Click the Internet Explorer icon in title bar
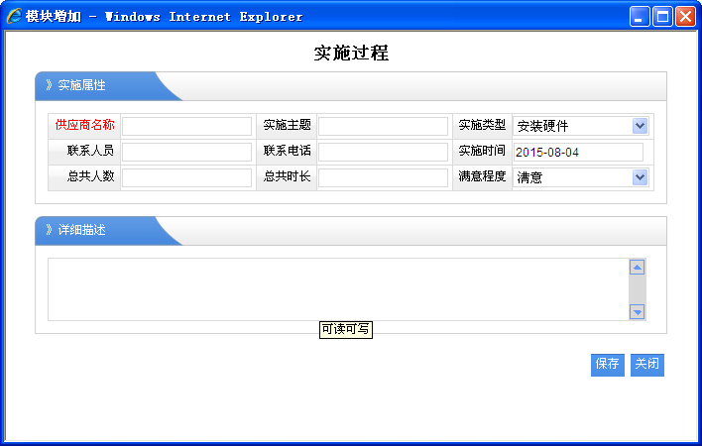The height and width of the screenshot is (446, 702). click(x=14, y=16)
